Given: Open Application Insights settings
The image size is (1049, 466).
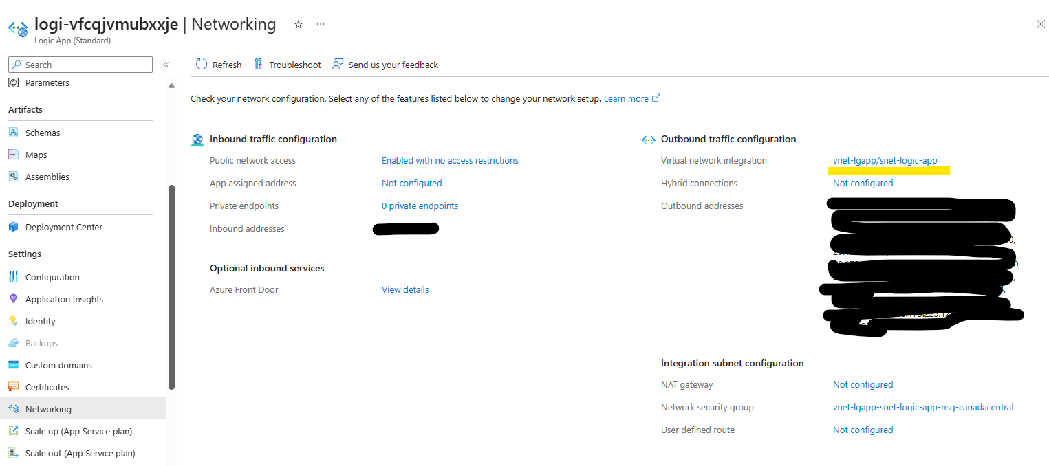Looking at the screenshot, I should pos(64,299).
